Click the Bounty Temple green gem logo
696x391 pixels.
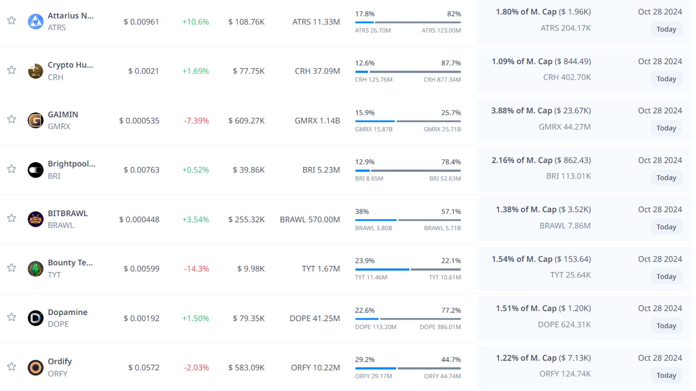36,269
